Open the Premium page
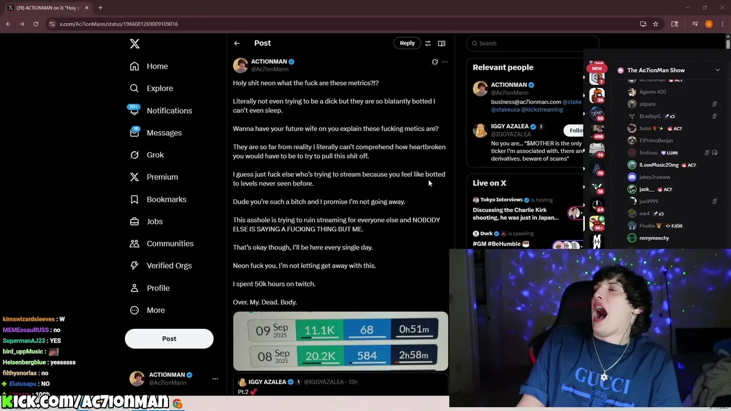The height and width of the screenshot is (411, 731). coord(154,177)
